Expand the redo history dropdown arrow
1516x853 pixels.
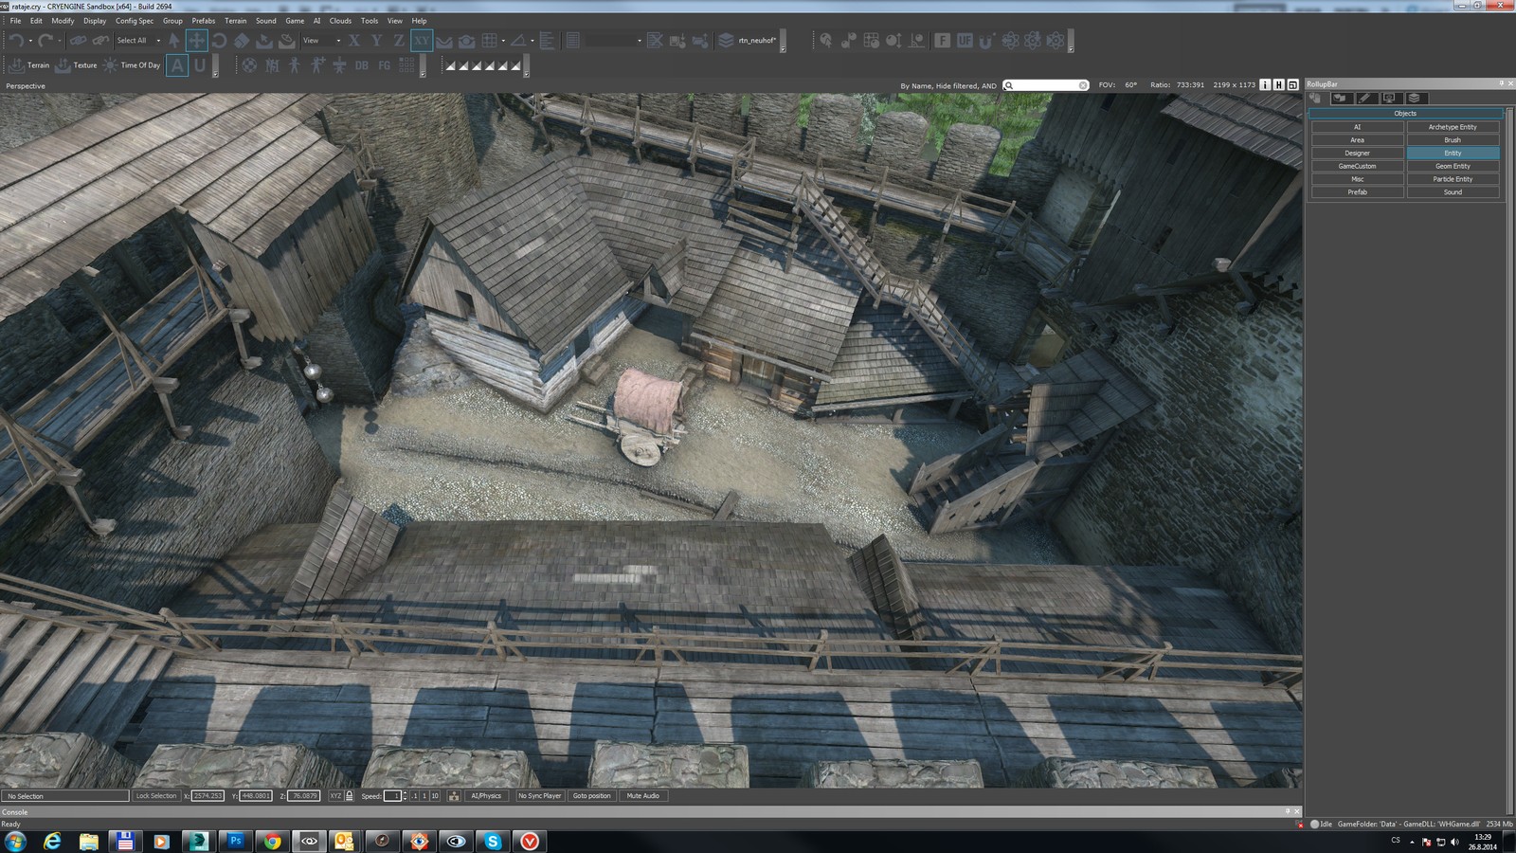coord(59,41)
